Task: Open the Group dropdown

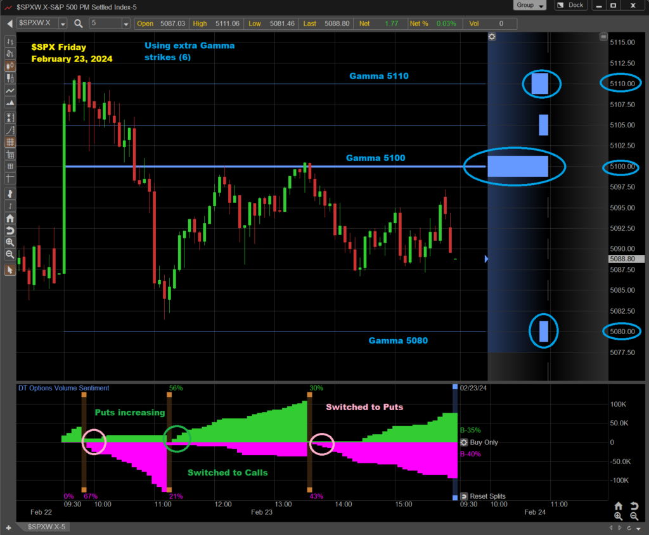Action: coord(530,5)
